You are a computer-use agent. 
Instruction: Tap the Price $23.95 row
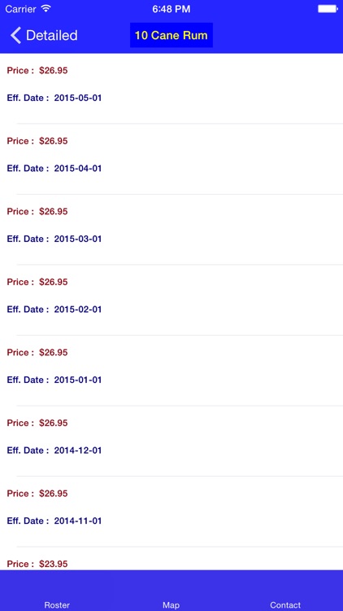tap(171, 559)
